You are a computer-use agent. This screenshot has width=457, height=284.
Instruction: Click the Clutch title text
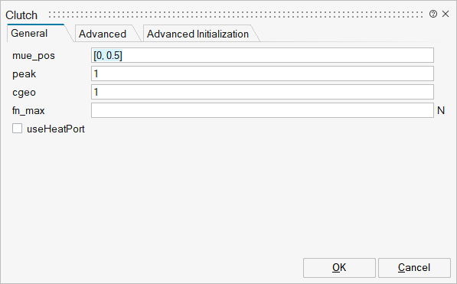coord(21,15)
